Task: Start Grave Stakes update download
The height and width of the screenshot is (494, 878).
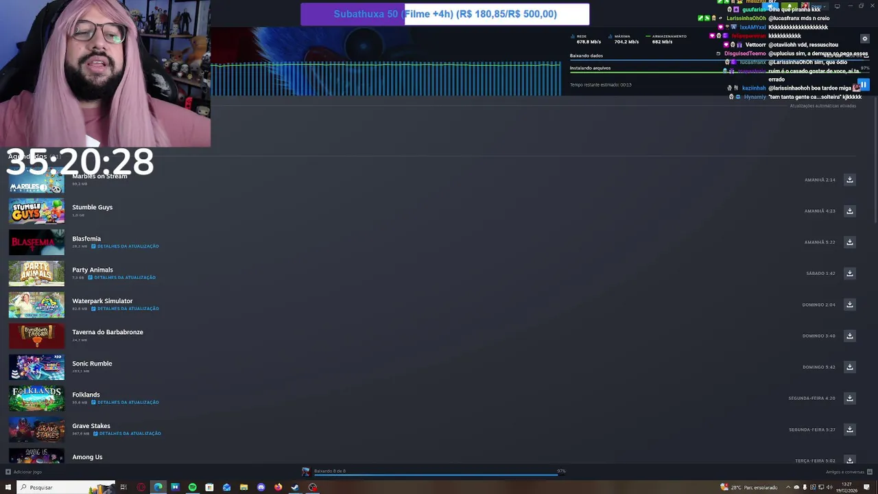Action: [x=849, y=429]
